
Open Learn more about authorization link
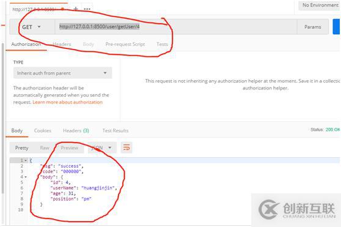[x=67, y=102]
